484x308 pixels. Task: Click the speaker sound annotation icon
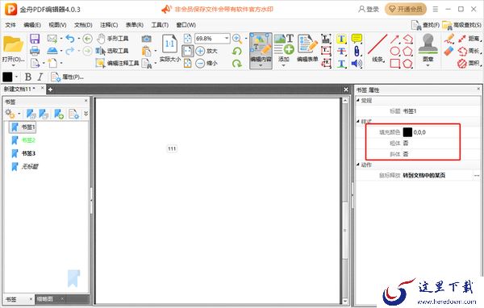point(357,64)
